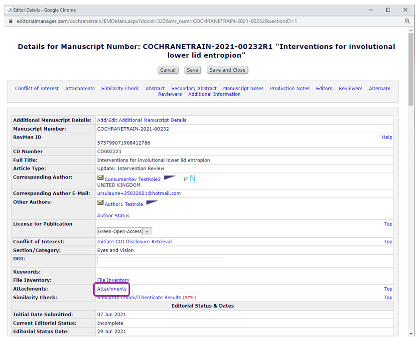Click the zoom magnifier icon in address bar

point(408,21)
